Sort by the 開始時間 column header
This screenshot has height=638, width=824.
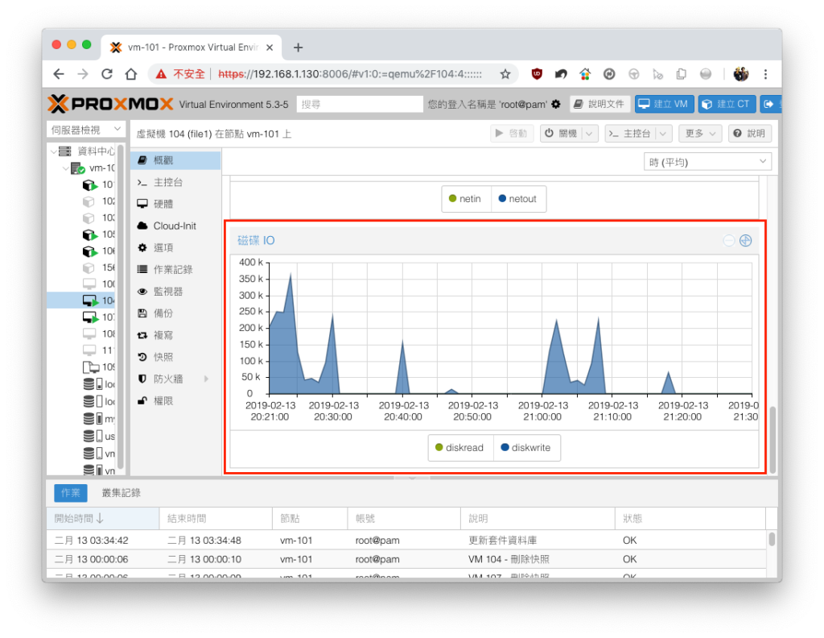click(x=103, y=519)
